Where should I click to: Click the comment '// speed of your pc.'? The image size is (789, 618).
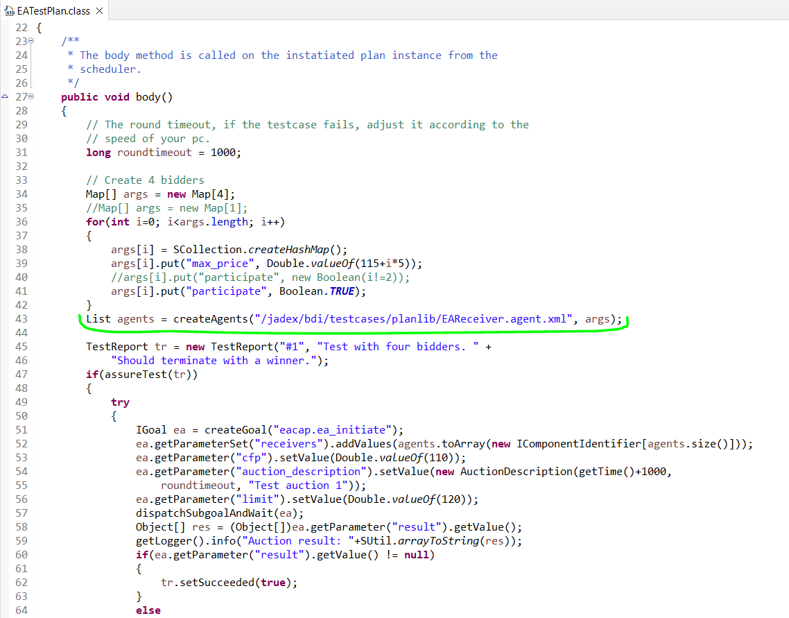click(148, 139)
